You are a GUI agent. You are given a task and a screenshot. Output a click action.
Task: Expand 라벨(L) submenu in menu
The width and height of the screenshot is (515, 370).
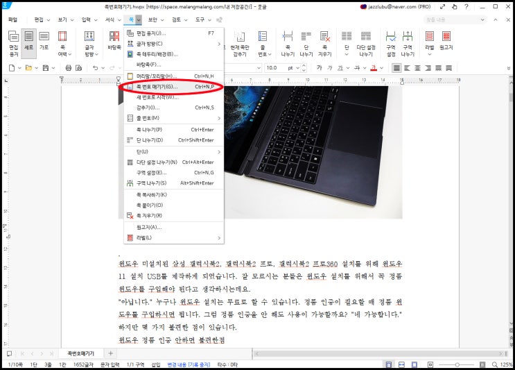click(174, 238)
